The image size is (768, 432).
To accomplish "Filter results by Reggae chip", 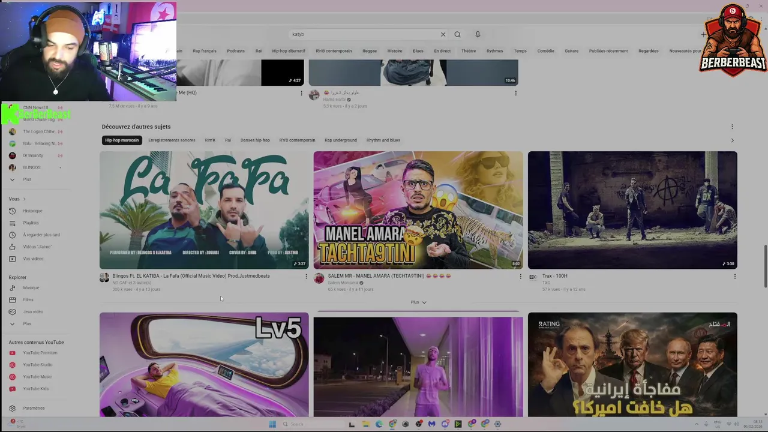I will click(x=370, y=51).
